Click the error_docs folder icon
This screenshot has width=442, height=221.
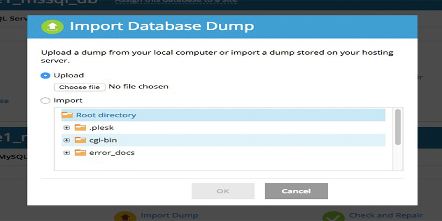click(80, 152)
